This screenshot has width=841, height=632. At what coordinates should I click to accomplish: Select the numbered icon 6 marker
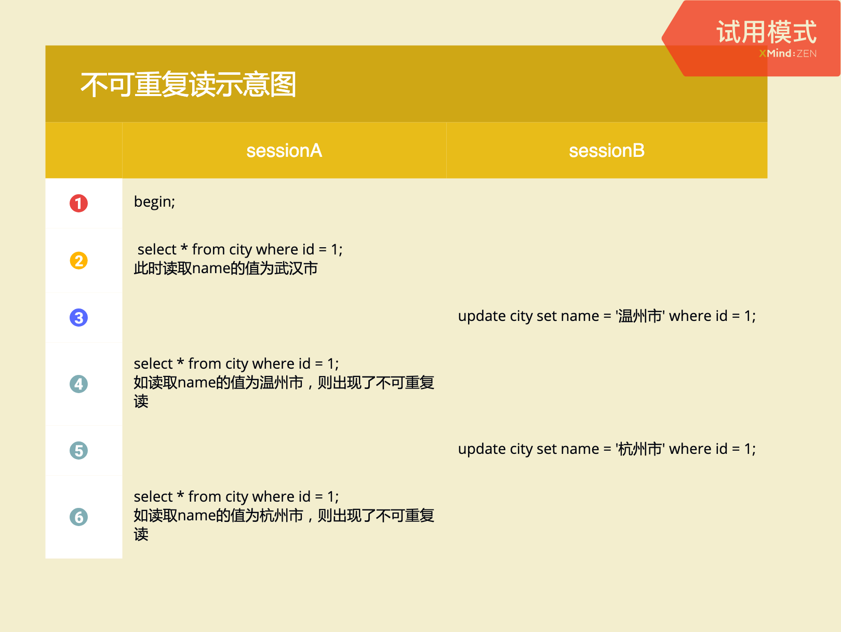[78, 517]
